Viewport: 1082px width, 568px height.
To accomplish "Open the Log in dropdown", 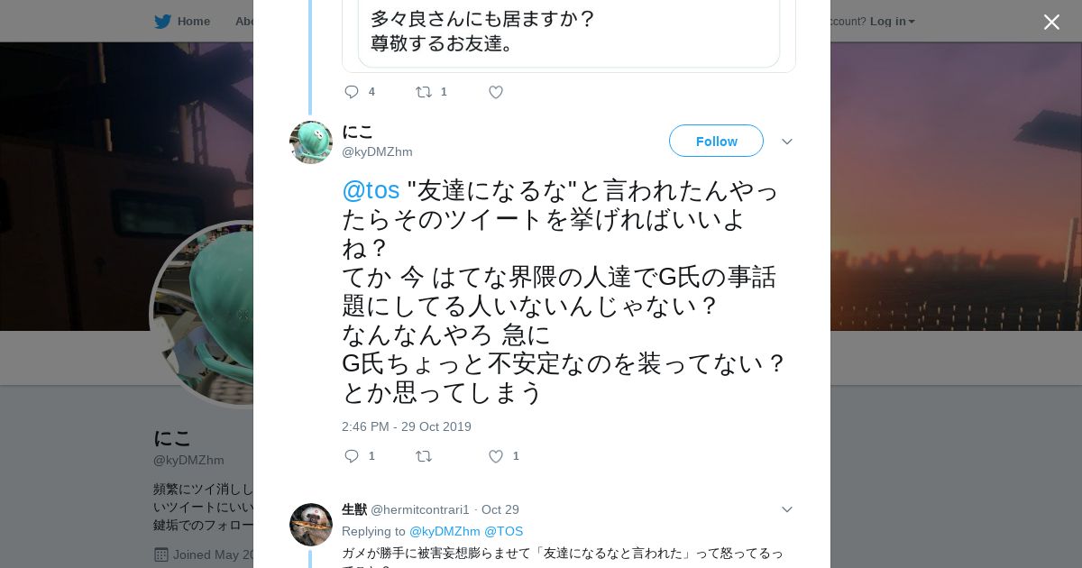I will [892, 22].
